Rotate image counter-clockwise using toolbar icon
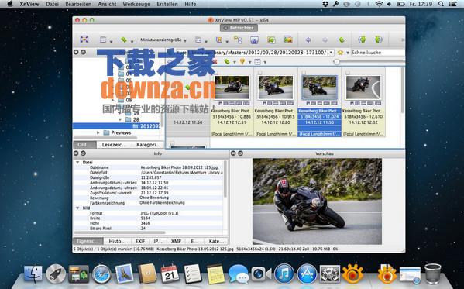464x289 pixels. [362, 40]
